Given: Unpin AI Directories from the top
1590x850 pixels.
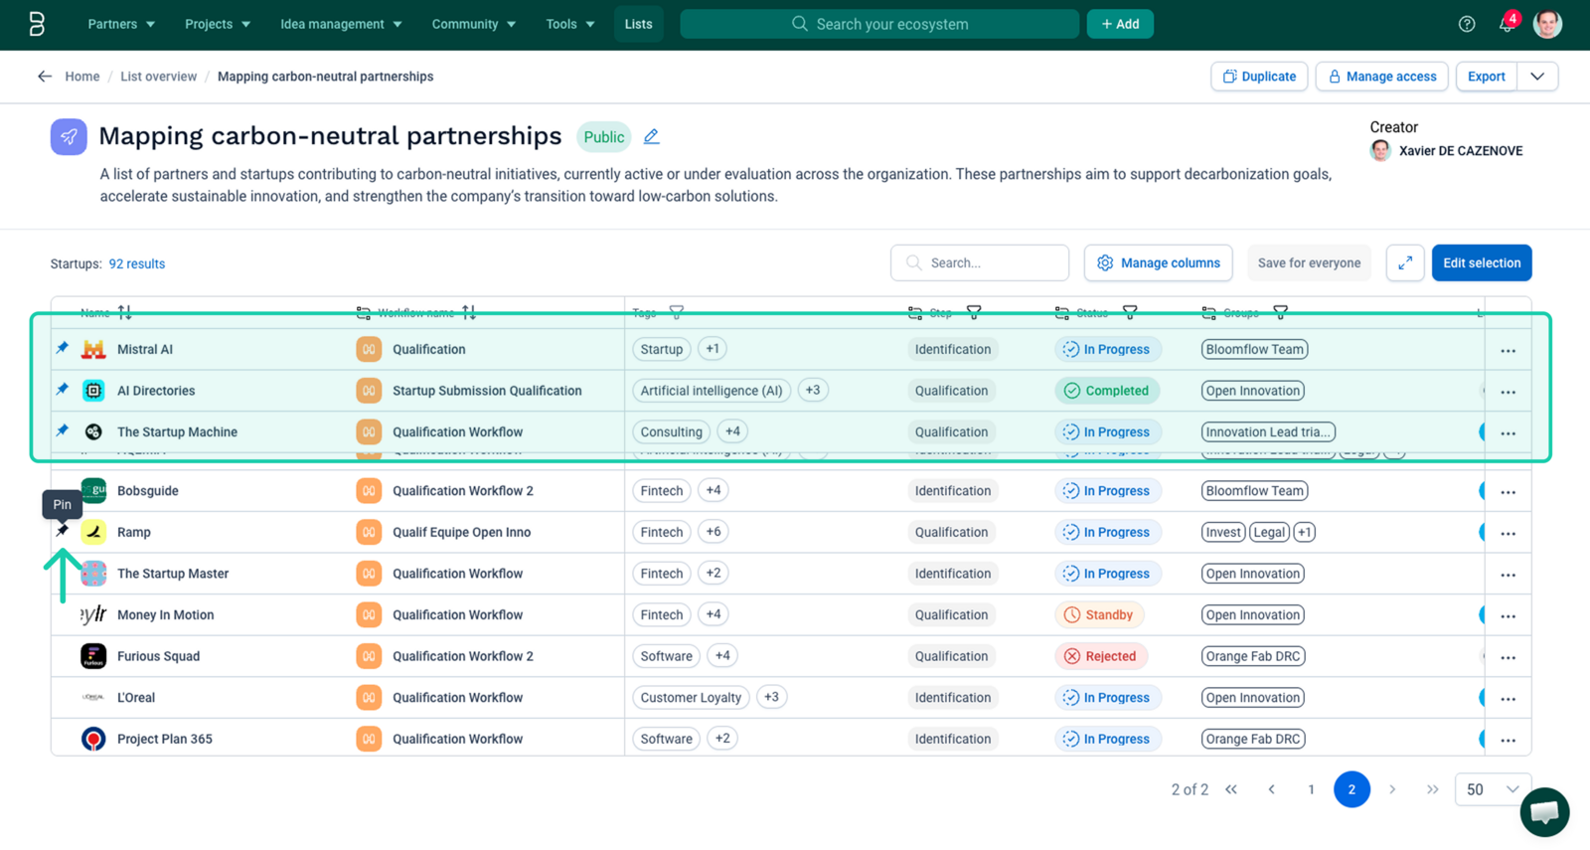Looking at the screenshot, I should click(x=63, y=390).
